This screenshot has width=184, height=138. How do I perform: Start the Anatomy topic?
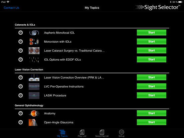pyautogui.click(x=151, y=113)
